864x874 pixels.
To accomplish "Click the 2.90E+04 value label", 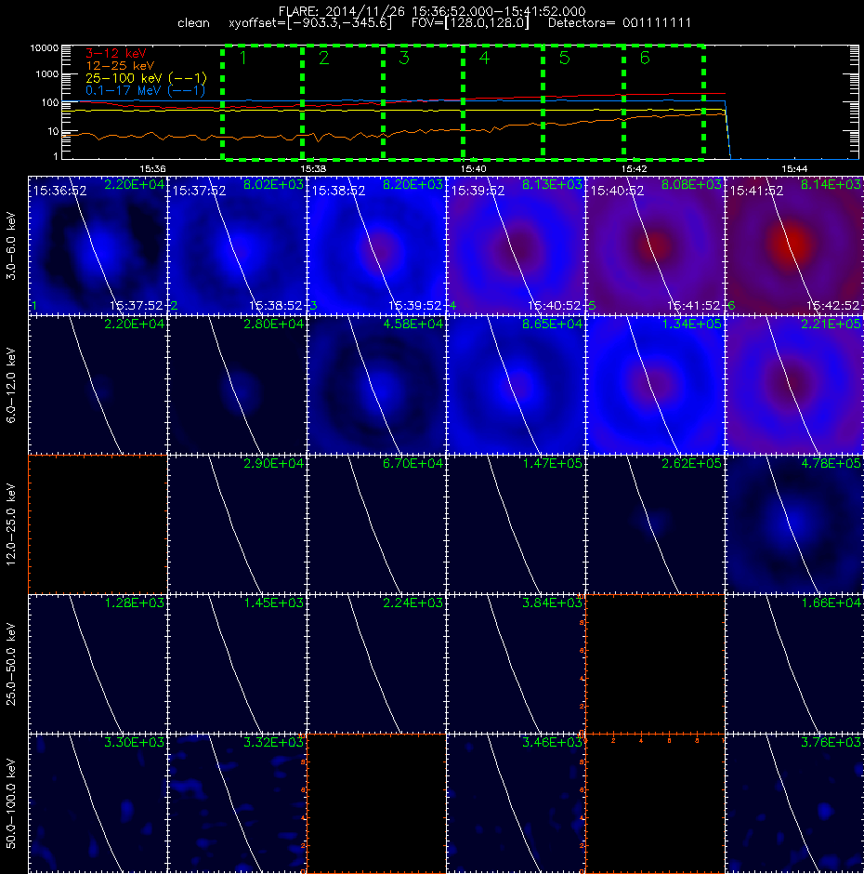I will (x=273, y=463).
